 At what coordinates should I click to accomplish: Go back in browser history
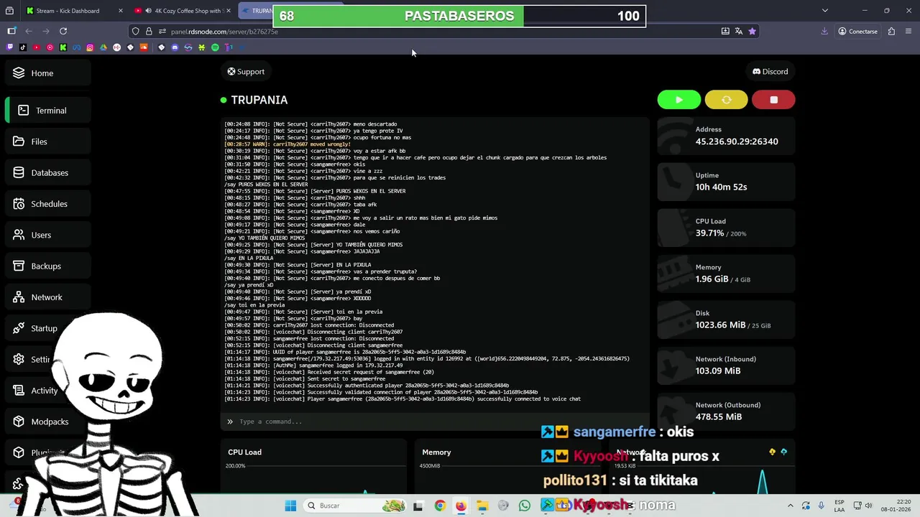[29, 31]
